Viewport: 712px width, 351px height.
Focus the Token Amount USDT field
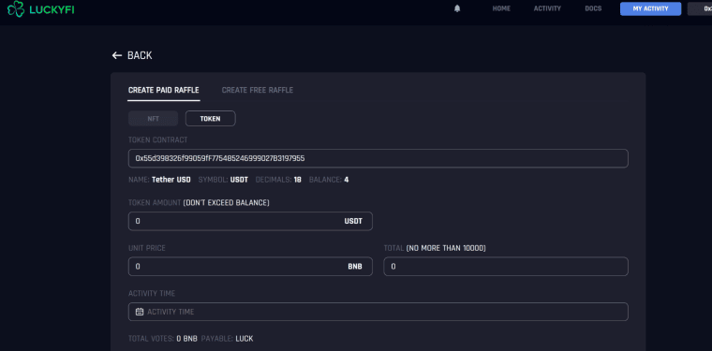pos(250,221)
